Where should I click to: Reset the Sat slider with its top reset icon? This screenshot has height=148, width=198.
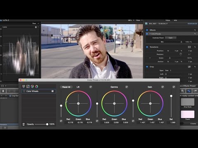[x=174, y=87]
